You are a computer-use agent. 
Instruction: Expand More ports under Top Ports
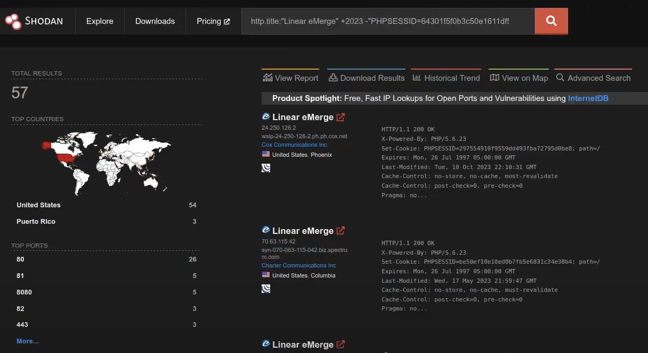(27, 341)
